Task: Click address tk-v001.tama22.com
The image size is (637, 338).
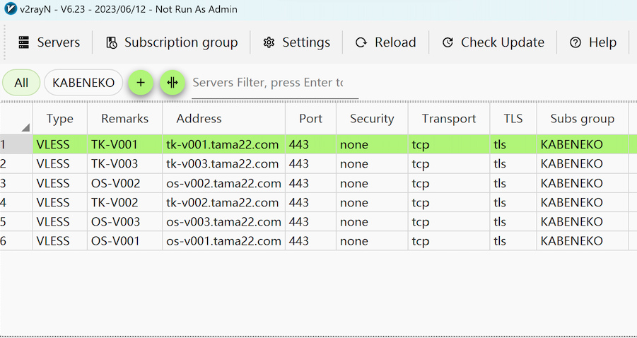Action: pyautogui.click(x=224, y=145)
